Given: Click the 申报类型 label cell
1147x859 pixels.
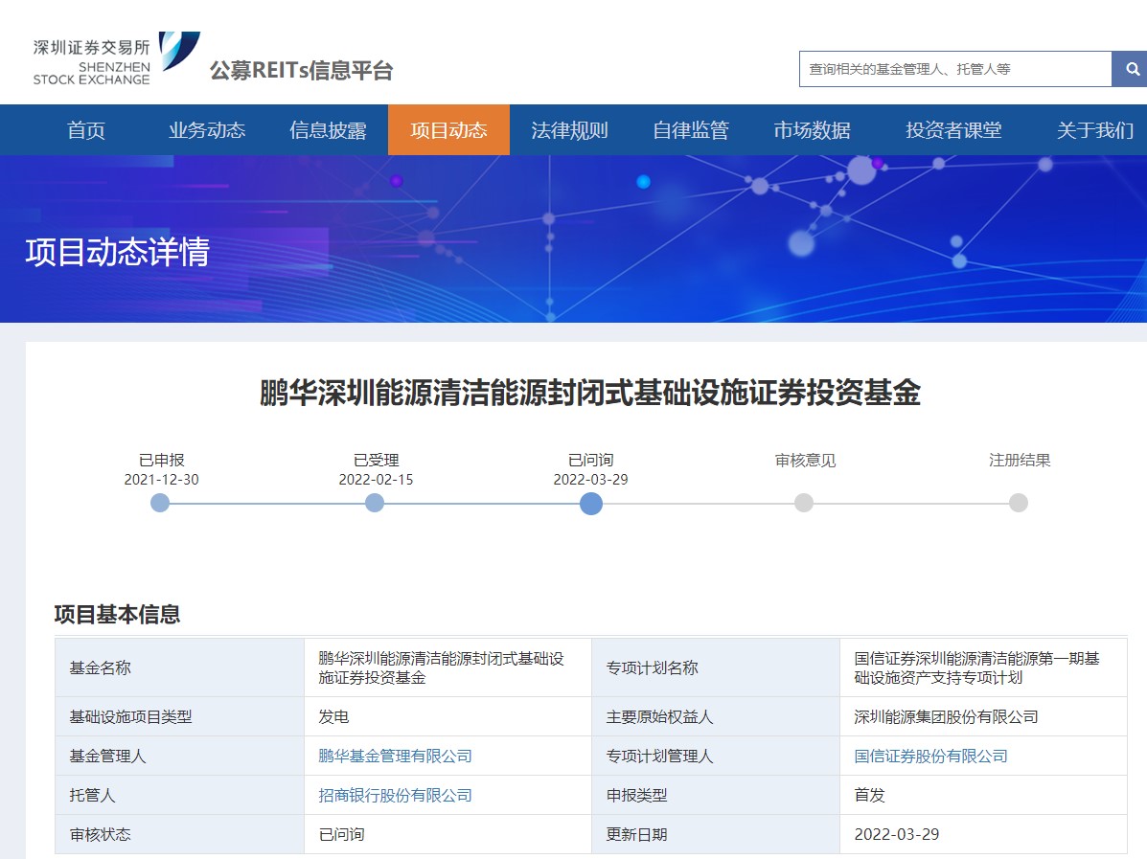Looking at the screenshot, I should click(716, 796).
